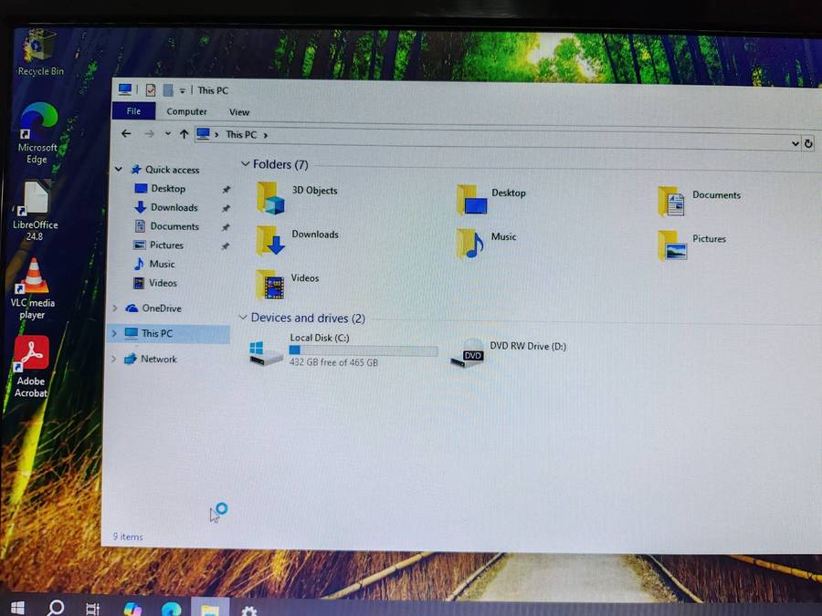The height and width of the screenshot is (616, 822).
Task: Open the Videos folder in main pane
Action: pyautogui.click(x=271, y=284)
